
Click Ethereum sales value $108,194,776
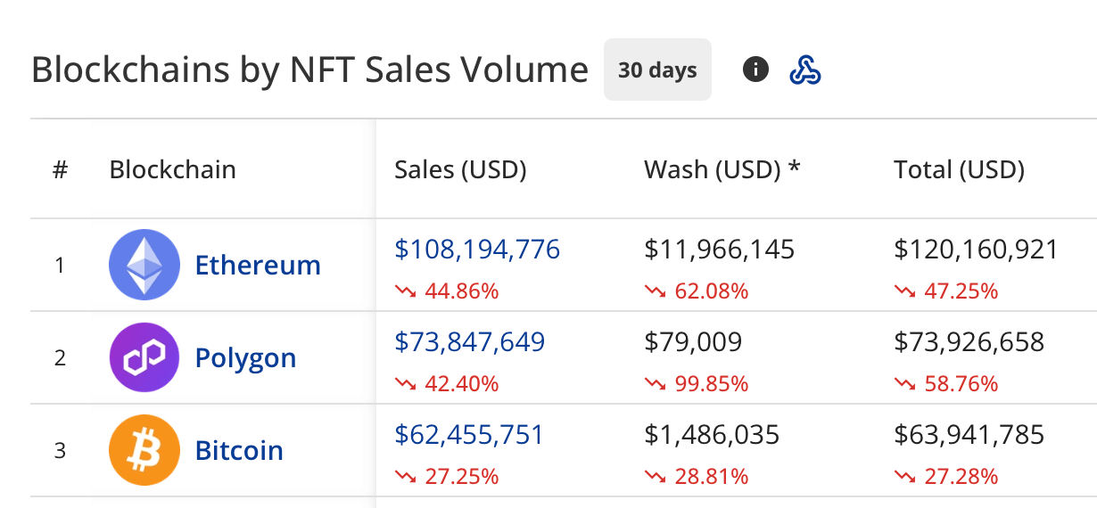tap(477, 250)
